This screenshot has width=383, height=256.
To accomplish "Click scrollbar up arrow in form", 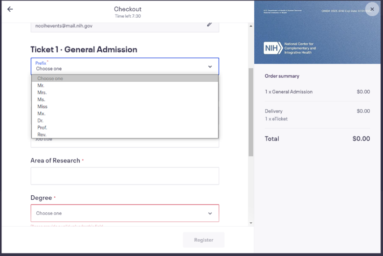I will (251, 26).
